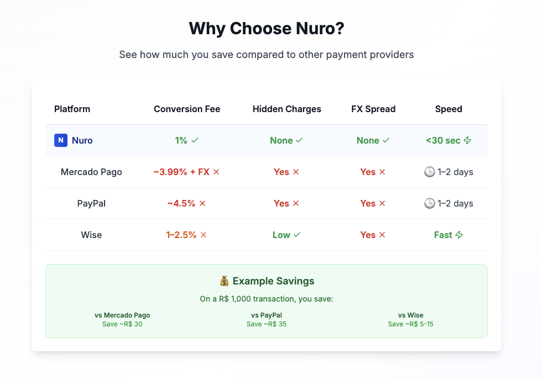This screenshot has width=542, height=380.
Task: Click the subtitle about other payment providers
Action: coord(267,55)
